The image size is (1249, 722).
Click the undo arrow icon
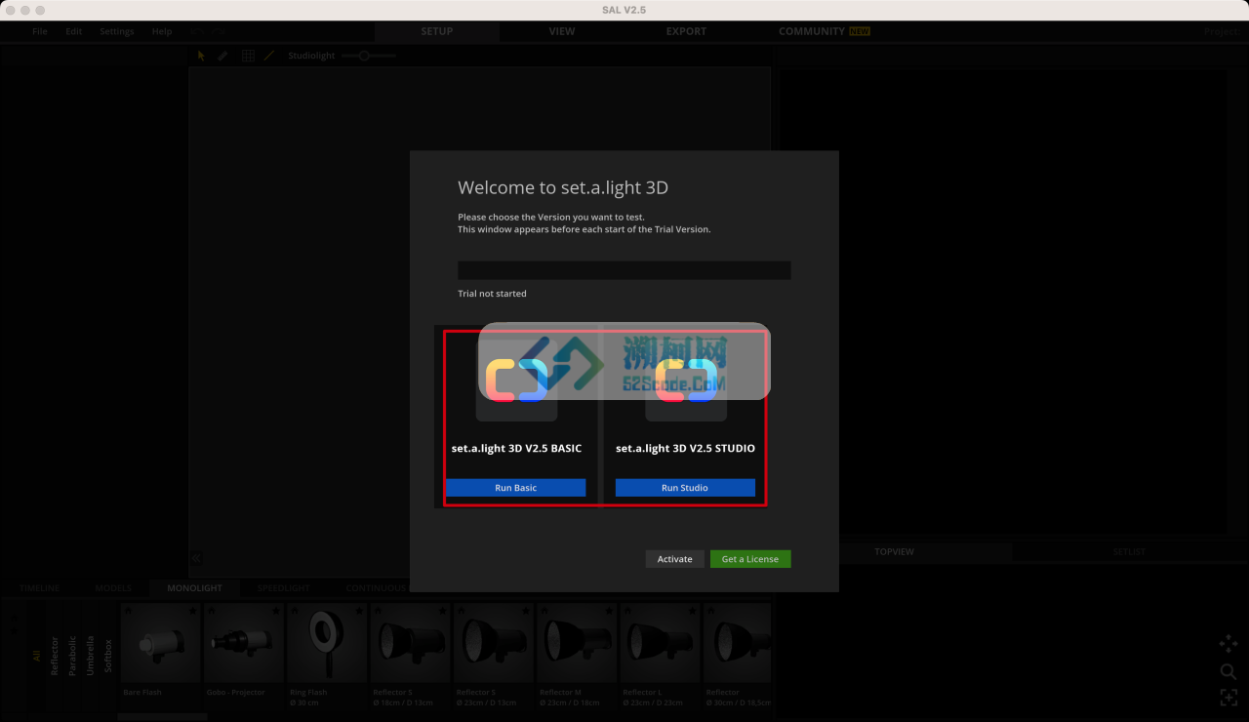pos(197,31)
